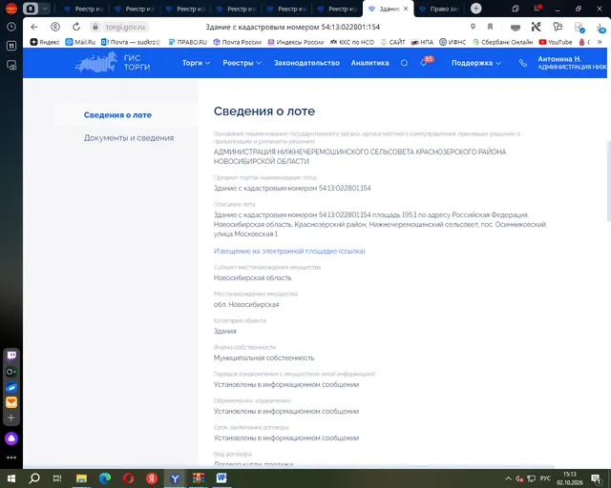Click the phone icon in site header
611x488 pixels.
coord(523,63)
